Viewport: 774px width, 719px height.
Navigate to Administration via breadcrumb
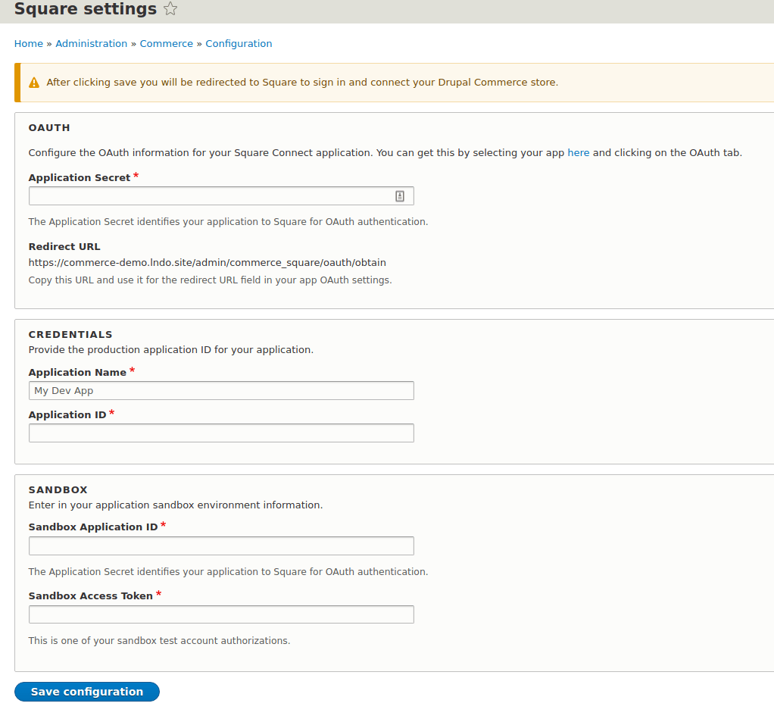(91, 43)
